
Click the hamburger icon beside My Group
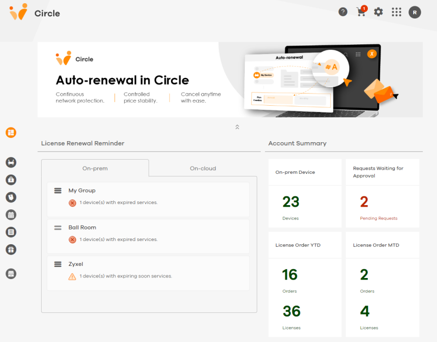click(x=58, y=191)
